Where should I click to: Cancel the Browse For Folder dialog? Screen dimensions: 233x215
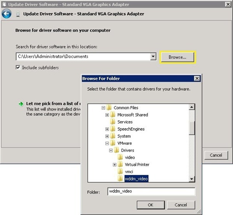coord(181,205)
